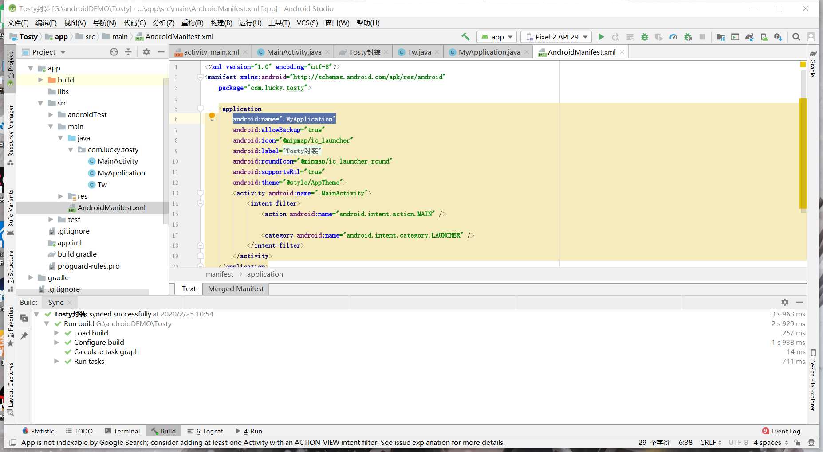This screenshot has height=452, width=823.
Task: Open the Pixel 2 API 29 device dropdown
Action: [x=556, y=37]
